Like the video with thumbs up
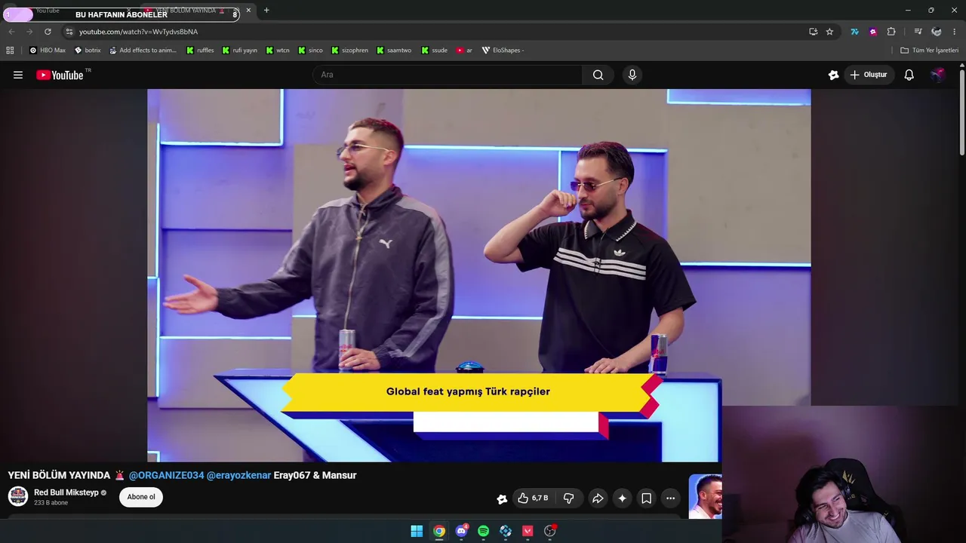This screenshot has width=966, height=543. (532, 499)
